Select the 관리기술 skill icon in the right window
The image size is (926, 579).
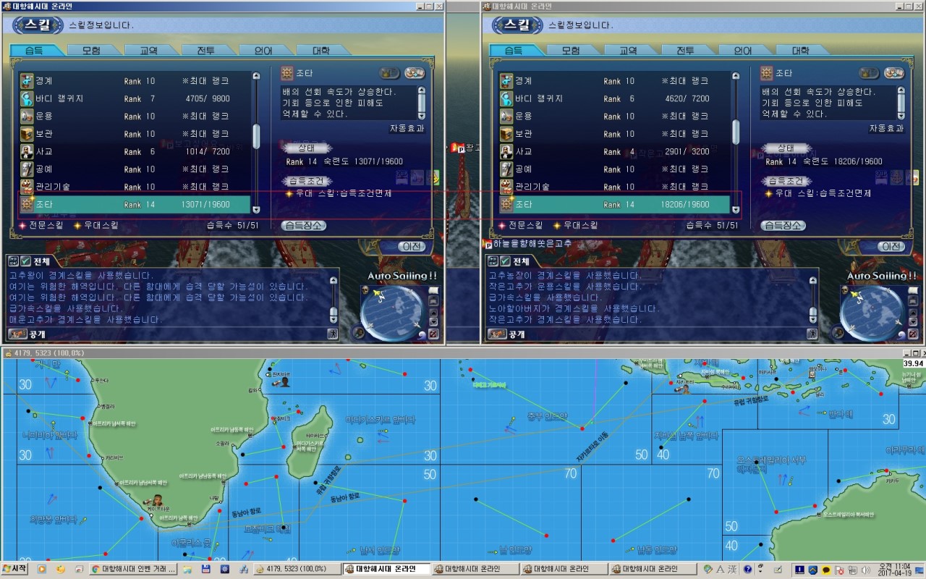[507, 187]
